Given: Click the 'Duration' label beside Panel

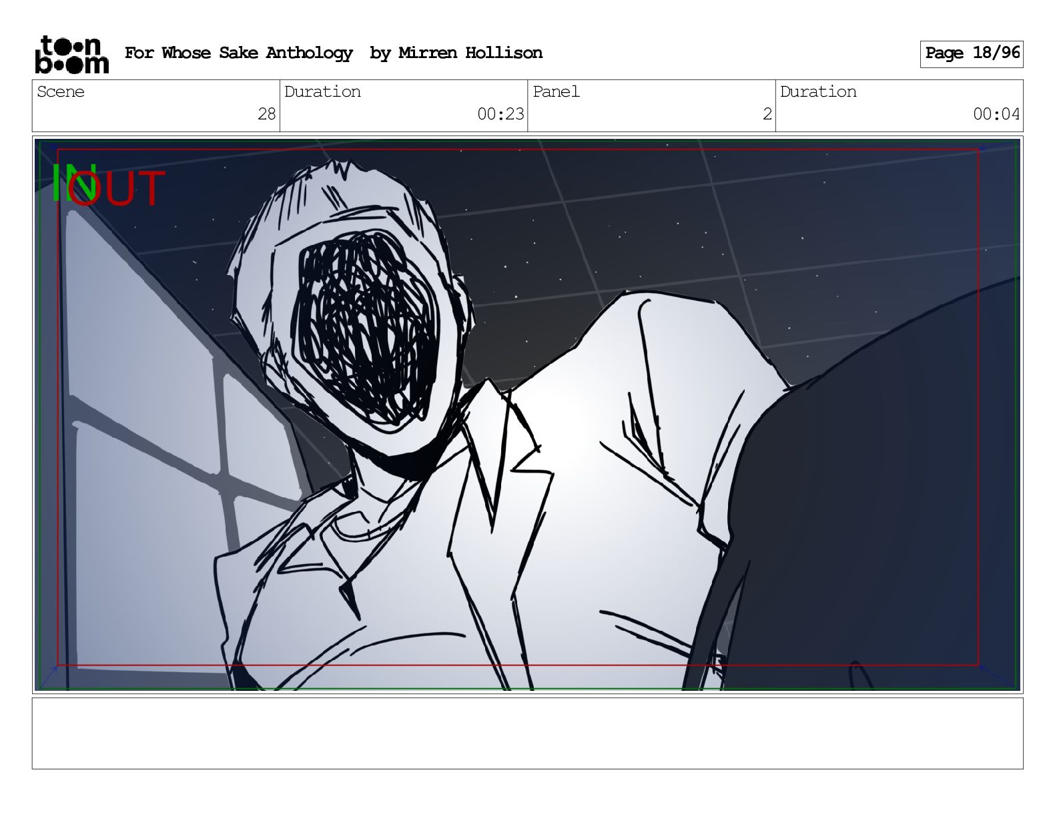Looking at the screenshot, I should point(818,91).
